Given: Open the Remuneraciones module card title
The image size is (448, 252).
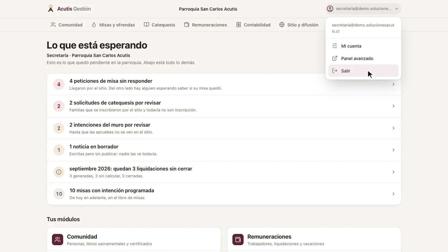Looking at the screenshot, I should click(269, 237).
